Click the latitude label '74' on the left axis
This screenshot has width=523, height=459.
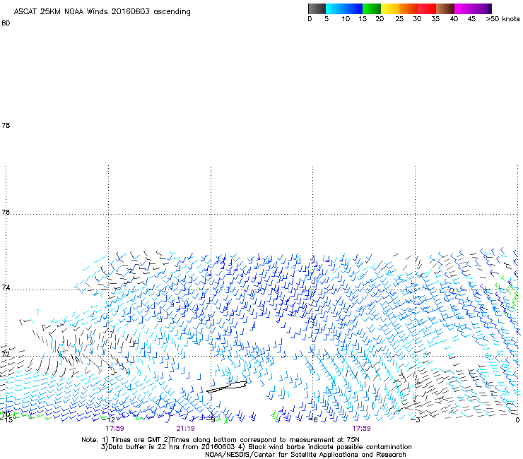tap(6, 287)
